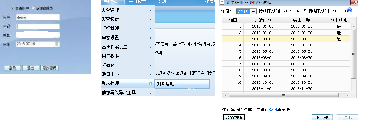
Task: Choose 财务结账 from the submenu
Action: (x=182, y=84)
